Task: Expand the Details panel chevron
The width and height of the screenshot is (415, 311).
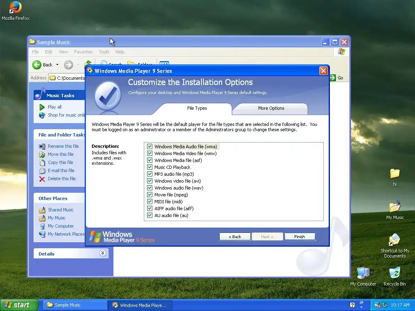Action: (103, 253)
